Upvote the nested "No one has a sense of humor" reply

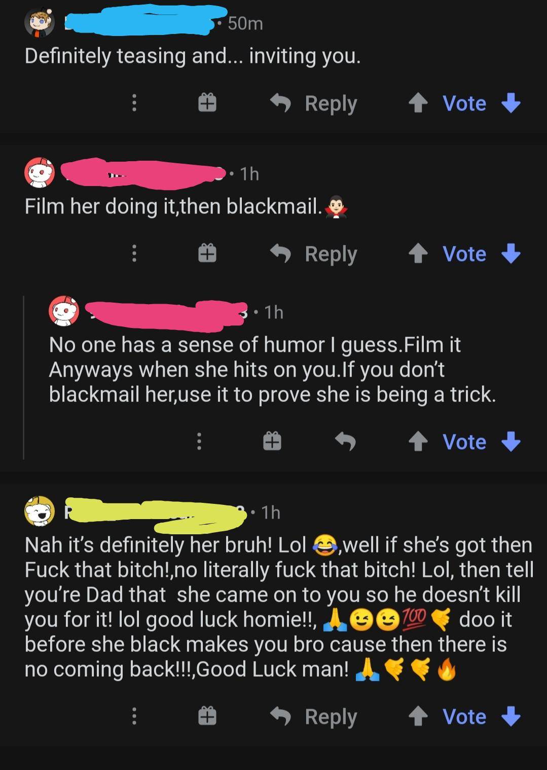point(418,442)
